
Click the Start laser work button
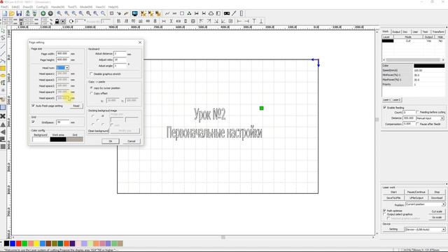[x=393, y=192]
